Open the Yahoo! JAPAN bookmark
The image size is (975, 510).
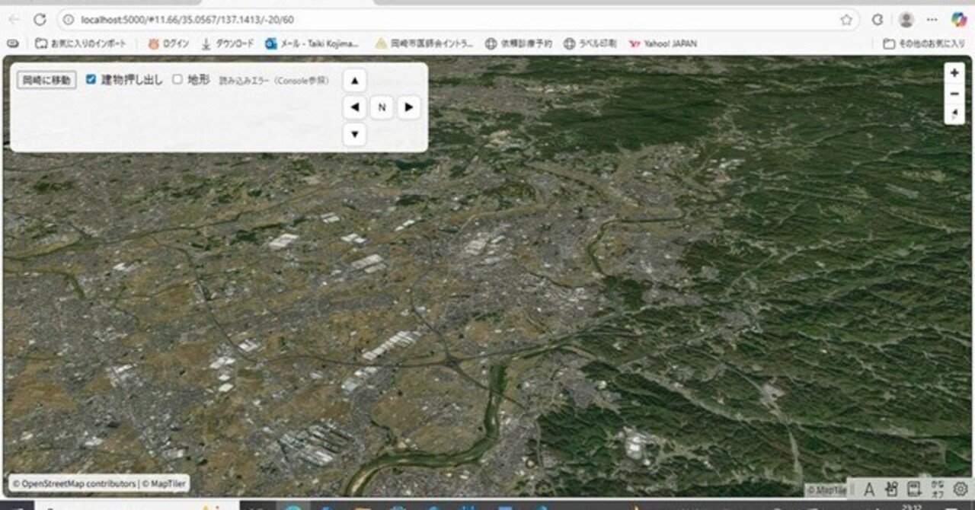coord(663,43)
